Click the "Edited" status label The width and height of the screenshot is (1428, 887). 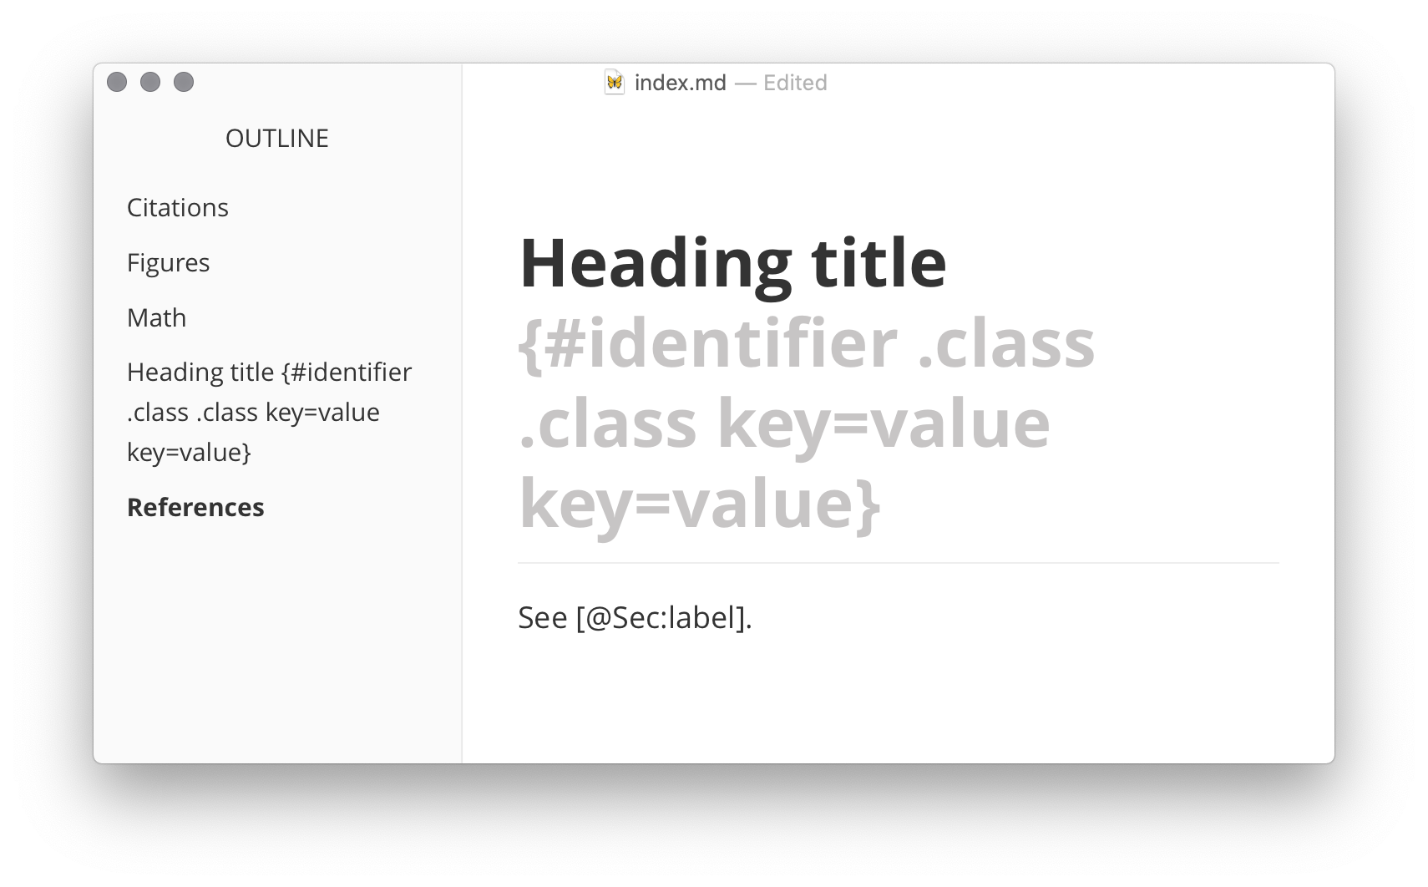click(x=793, y=82)
